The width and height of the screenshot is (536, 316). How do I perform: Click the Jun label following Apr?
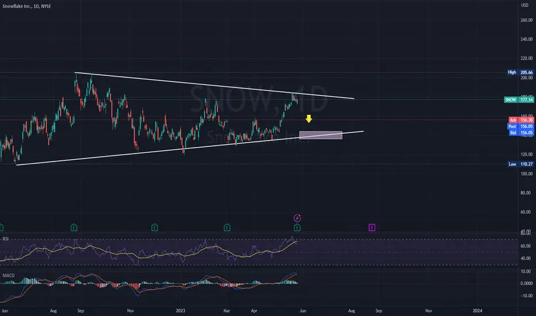[x=303, y=311]
